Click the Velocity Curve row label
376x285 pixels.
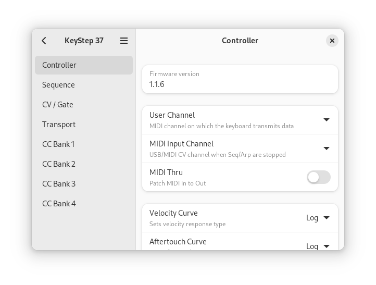[173, 213]
